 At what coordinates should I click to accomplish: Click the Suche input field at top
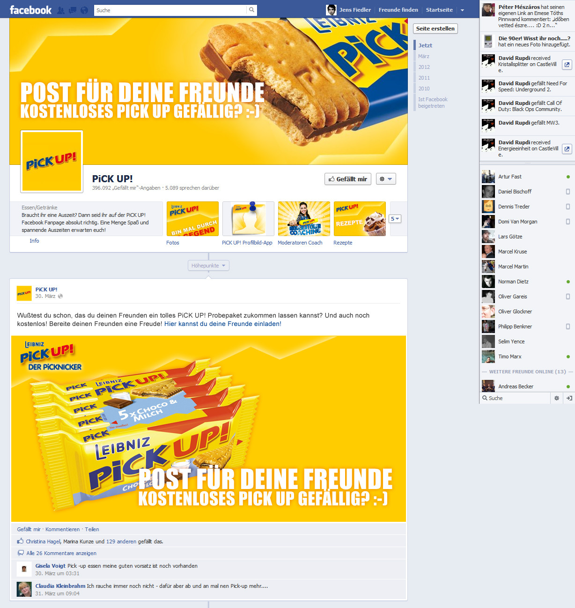coord(170,10)
